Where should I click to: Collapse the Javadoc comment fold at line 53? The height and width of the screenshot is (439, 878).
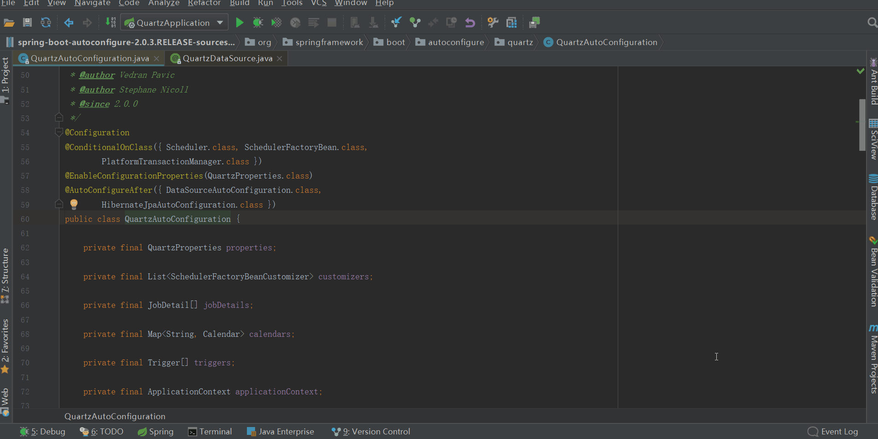coord(59,118)
